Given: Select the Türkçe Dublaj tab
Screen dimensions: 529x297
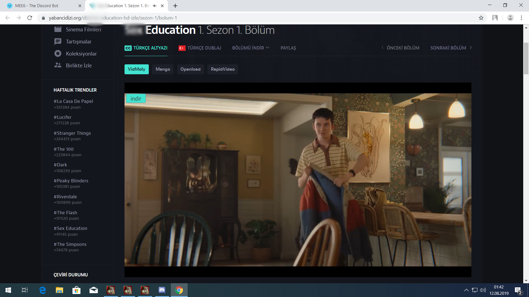Looking at the screenshot, I should (x=200, y=48).
